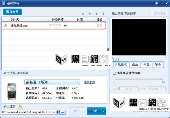This screenshot has height=118, width=170.
Task: Switch to the 片段截取 tab
Action: [x=121, y=65]
